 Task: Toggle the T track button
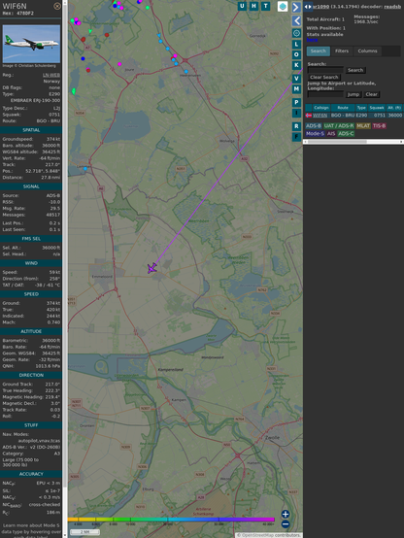pos(266,6)
